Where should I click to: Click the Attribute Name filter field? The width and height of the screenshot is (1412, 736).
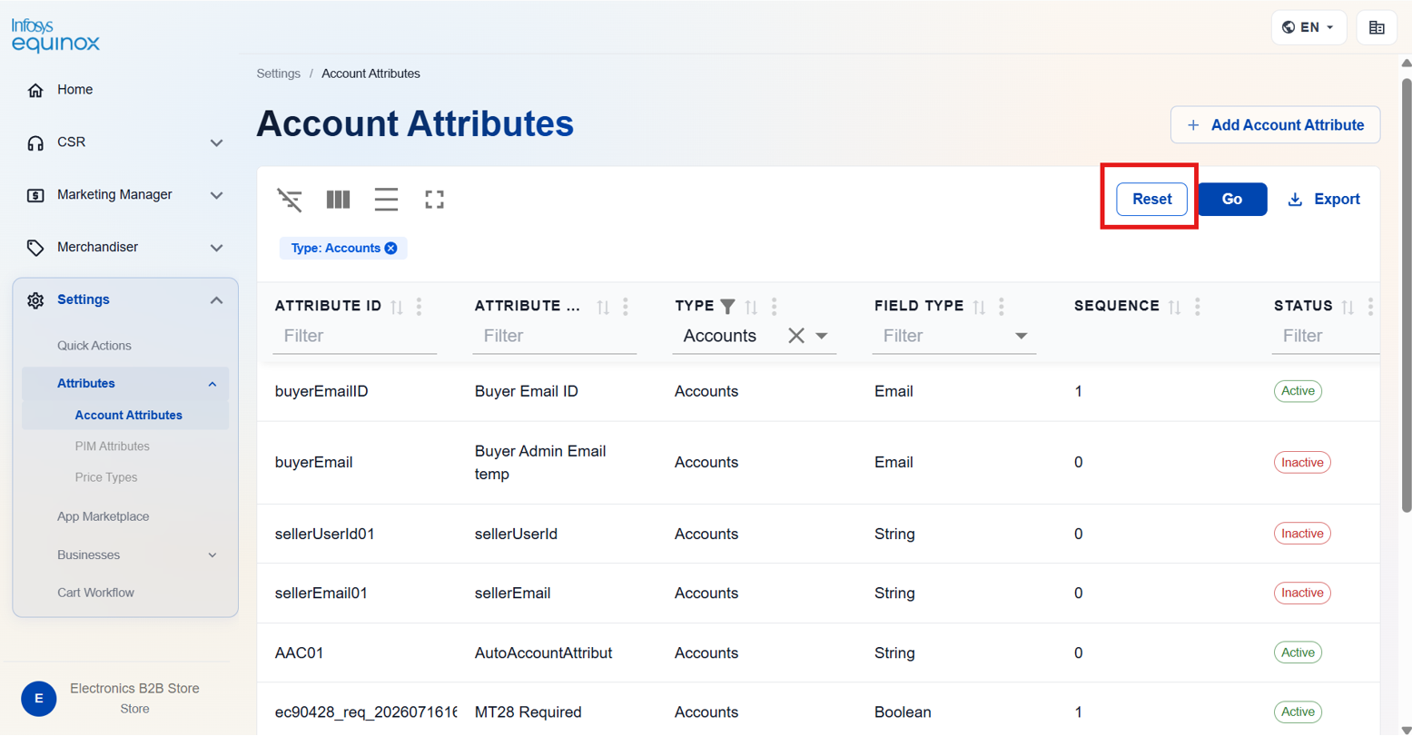click(554, 336)
